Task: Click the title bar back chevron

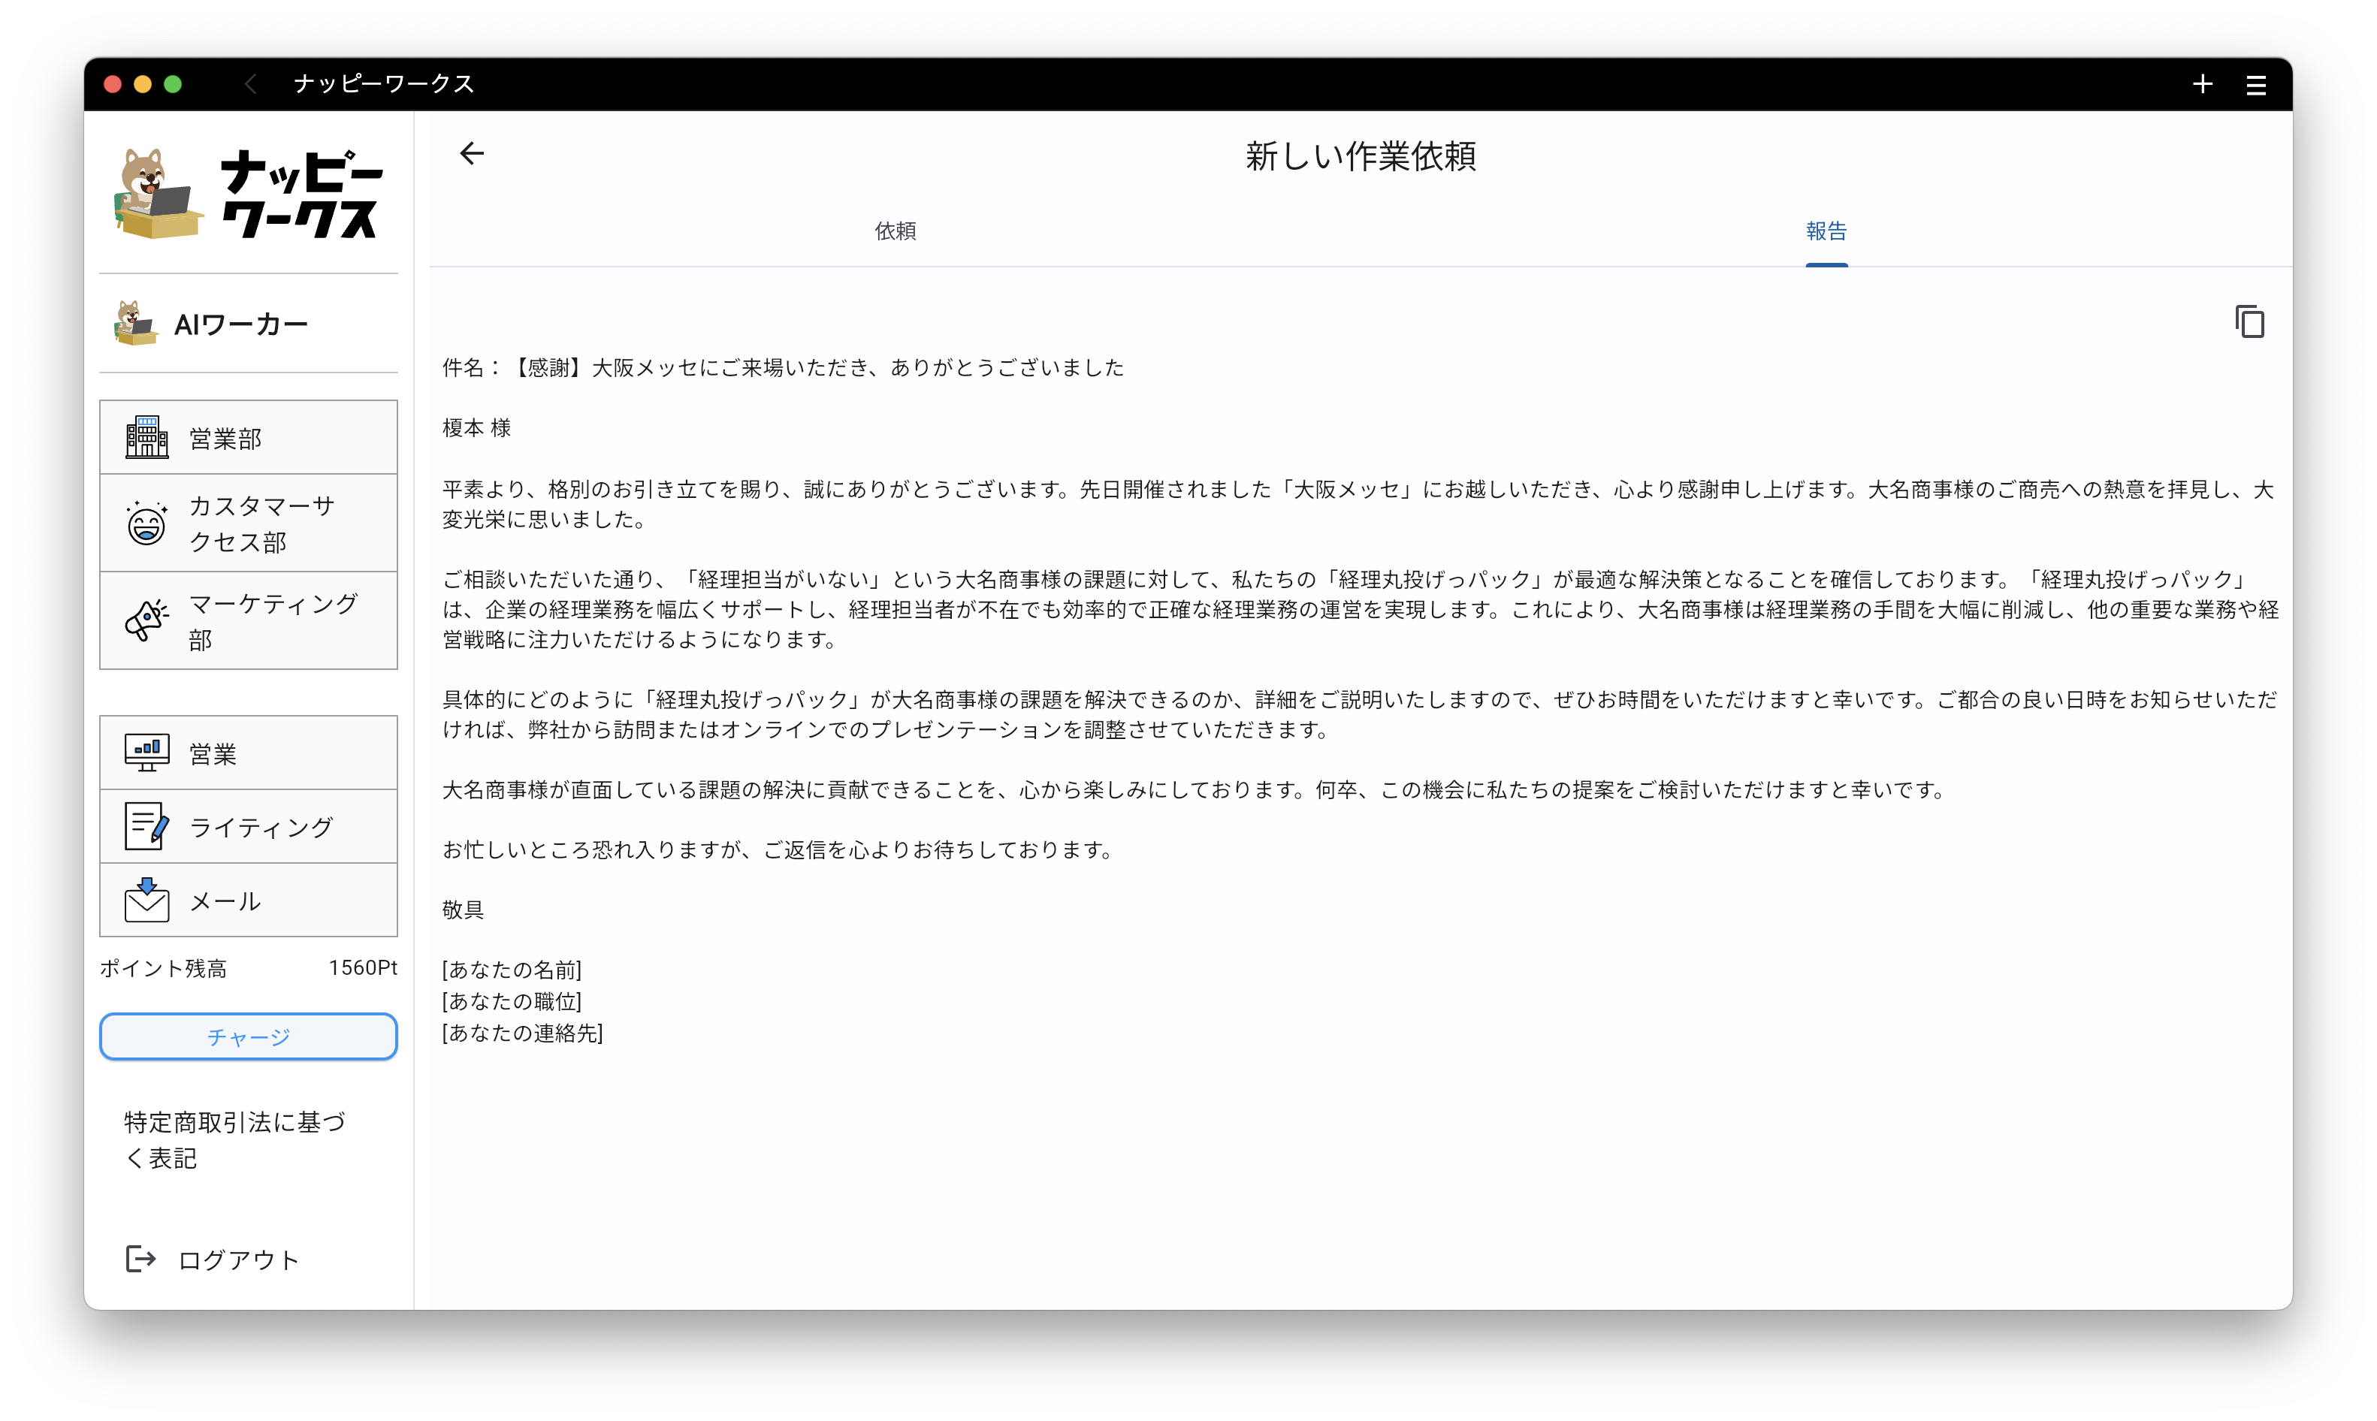Action: [x=251, y=84]
